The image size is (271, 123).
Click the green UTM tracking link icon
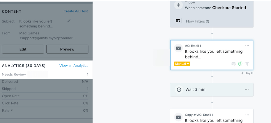pos(240,64)
